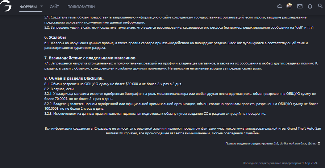The height and width of the screenshot is (168, 325).
Task: Click the "7. Взаимодействие с владельцами магазинов" heading
Action: 89,58
